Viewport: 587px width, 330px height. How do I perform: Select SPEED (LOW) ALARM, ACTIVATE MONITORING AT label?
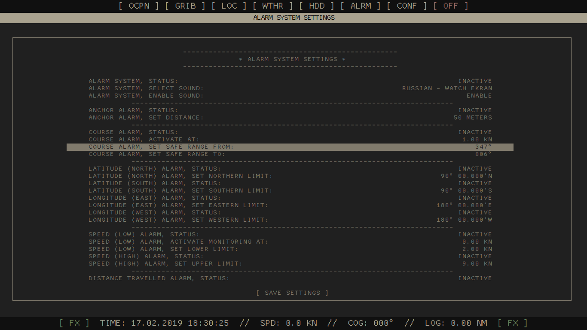click(x=178, y=241)
